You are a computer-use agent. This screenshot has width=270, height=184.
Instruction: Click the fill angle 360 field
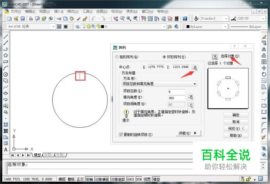pos(176,98)
